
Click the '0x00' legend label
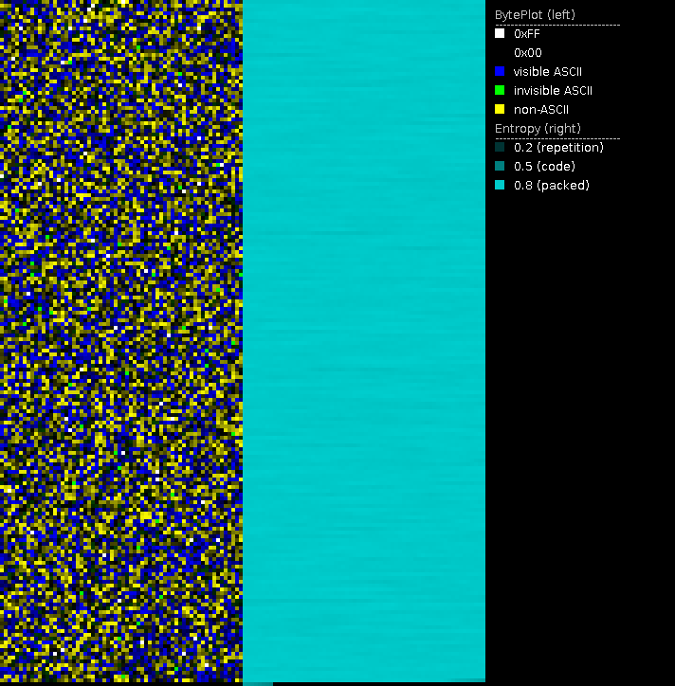[x=528, y=53]
